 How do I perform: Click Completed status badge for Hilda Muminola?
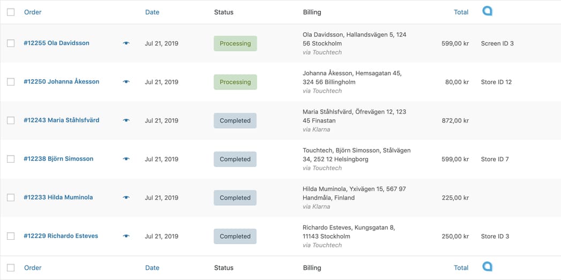[x=235, y=198]
